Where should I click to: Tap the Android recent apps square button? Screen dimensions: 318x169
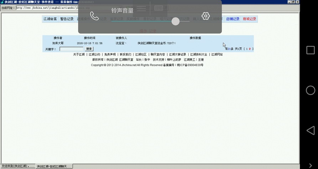click(311, 50)
